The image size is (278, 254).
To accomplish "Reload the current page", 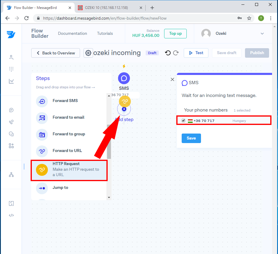I will click(26, 18).
